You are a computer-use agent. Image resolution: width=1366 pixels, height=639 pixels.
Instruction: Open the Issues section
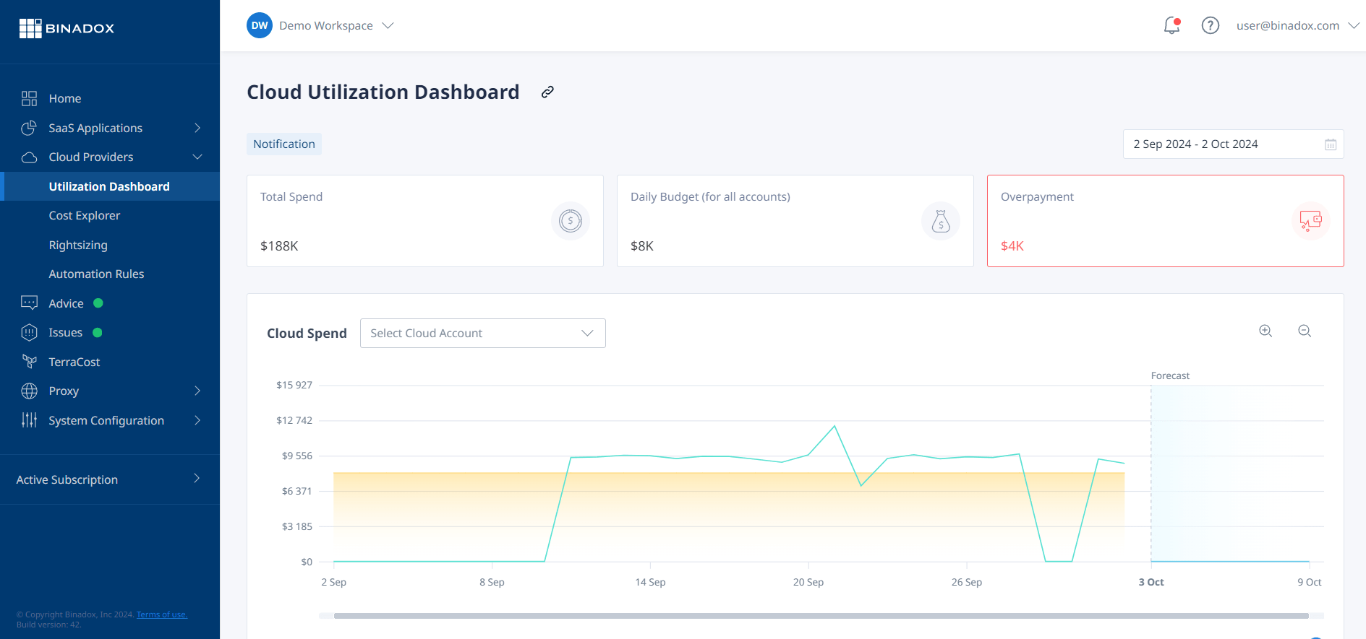66,332
